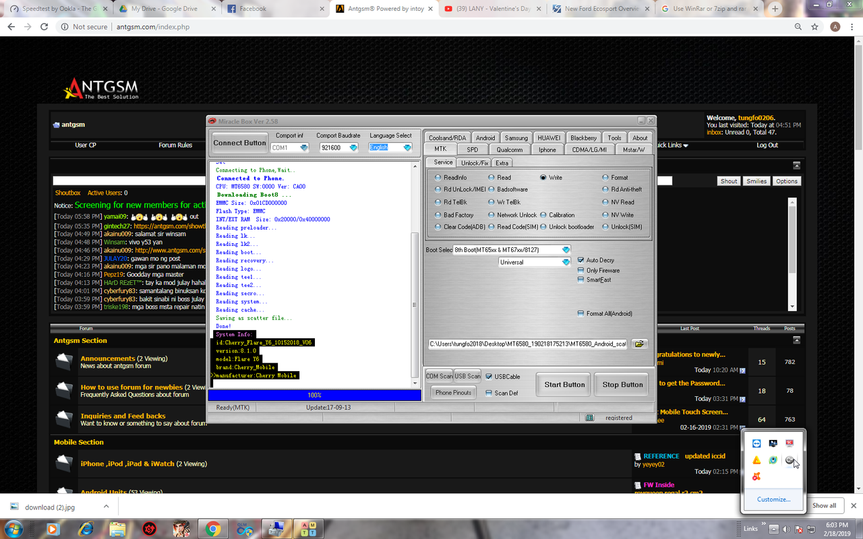Open the AMT taskbar application icon
Image resolution: width=863 pixels, height=539 pixels.
click(308, 528)
